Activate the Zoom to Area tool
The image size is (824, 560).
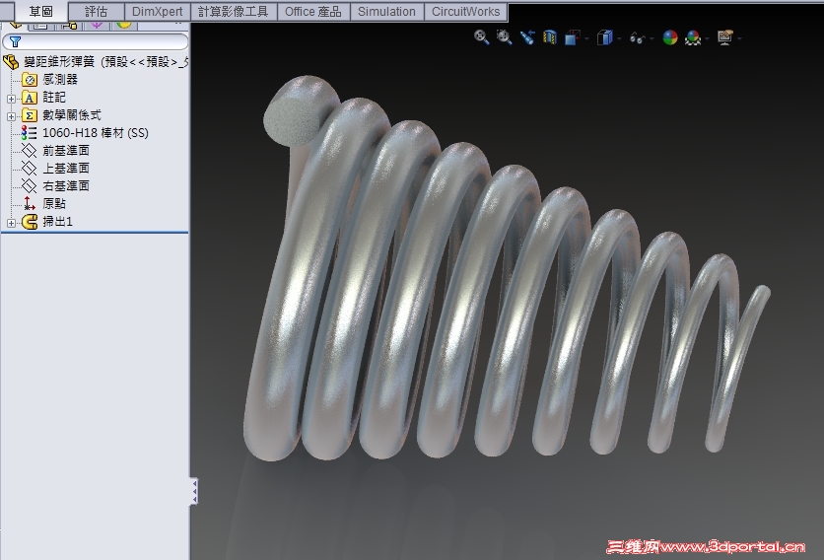tap(504, 37)
